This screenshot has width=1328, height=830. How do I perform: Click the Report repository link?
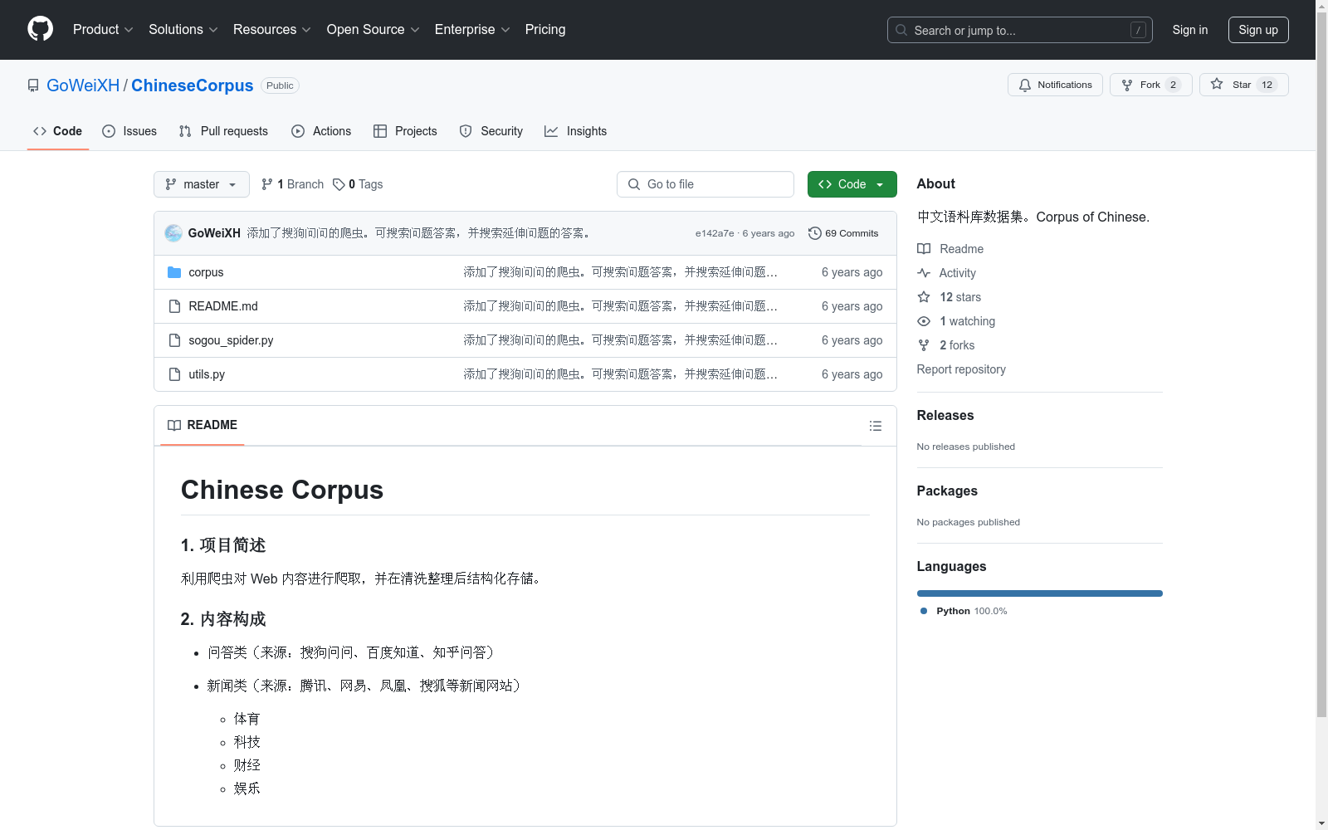(961, 369)
